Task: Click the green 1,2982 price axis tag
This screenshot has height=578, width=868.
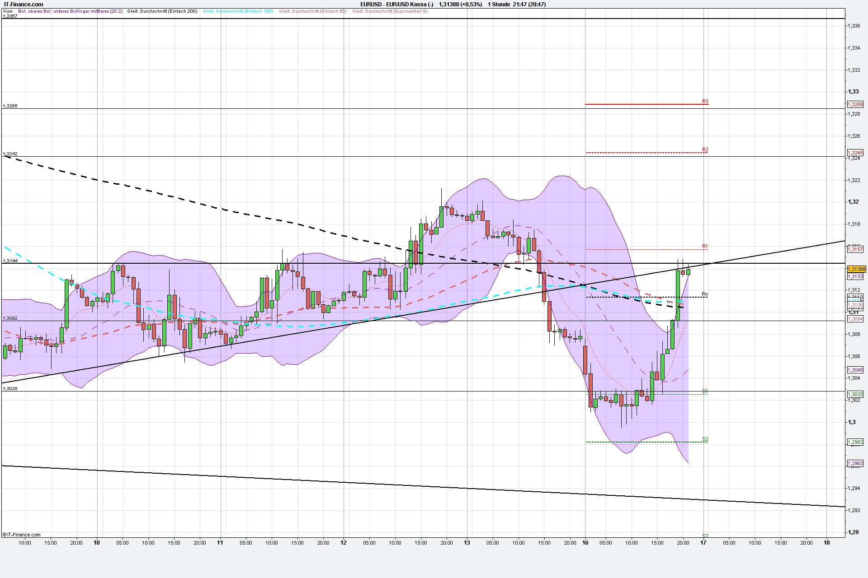Action: [855, 442]
